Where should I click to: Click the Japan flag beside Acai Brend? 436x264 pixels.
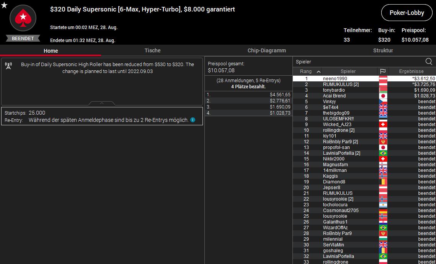click(383, 96)
